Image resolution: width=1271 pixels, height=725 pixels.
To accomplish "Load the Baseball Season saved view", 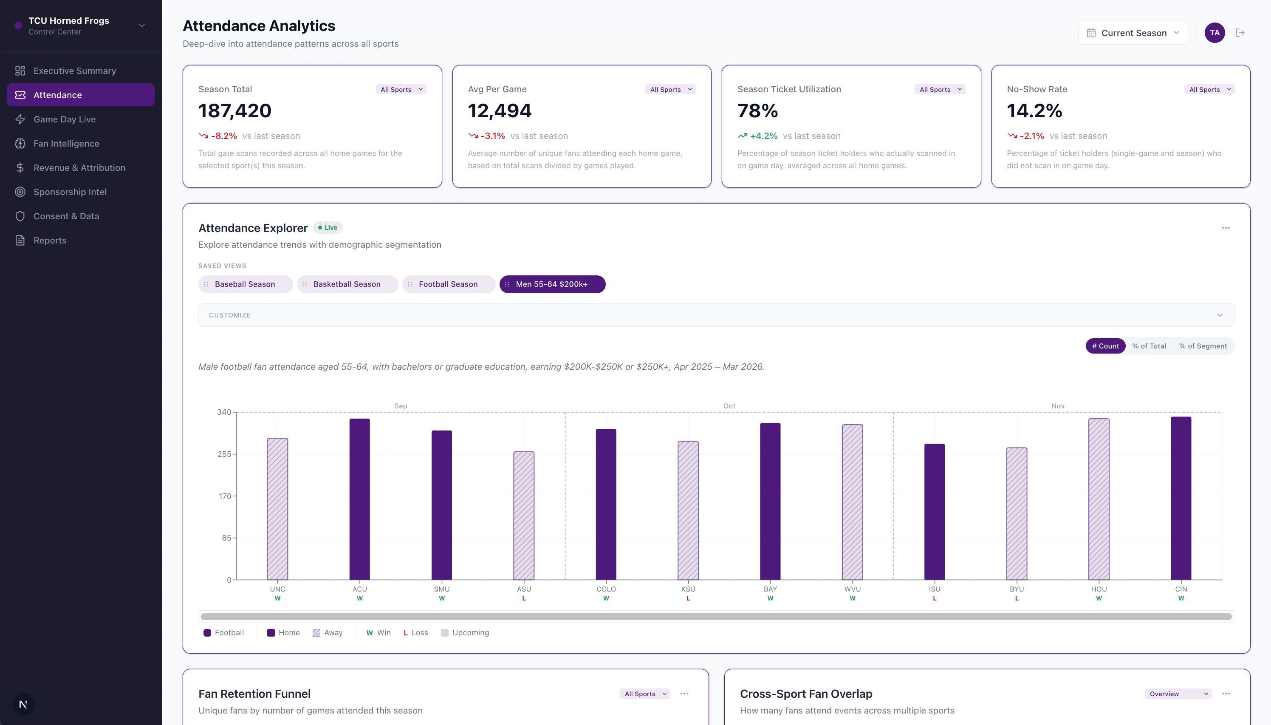I will pos(246,284).
